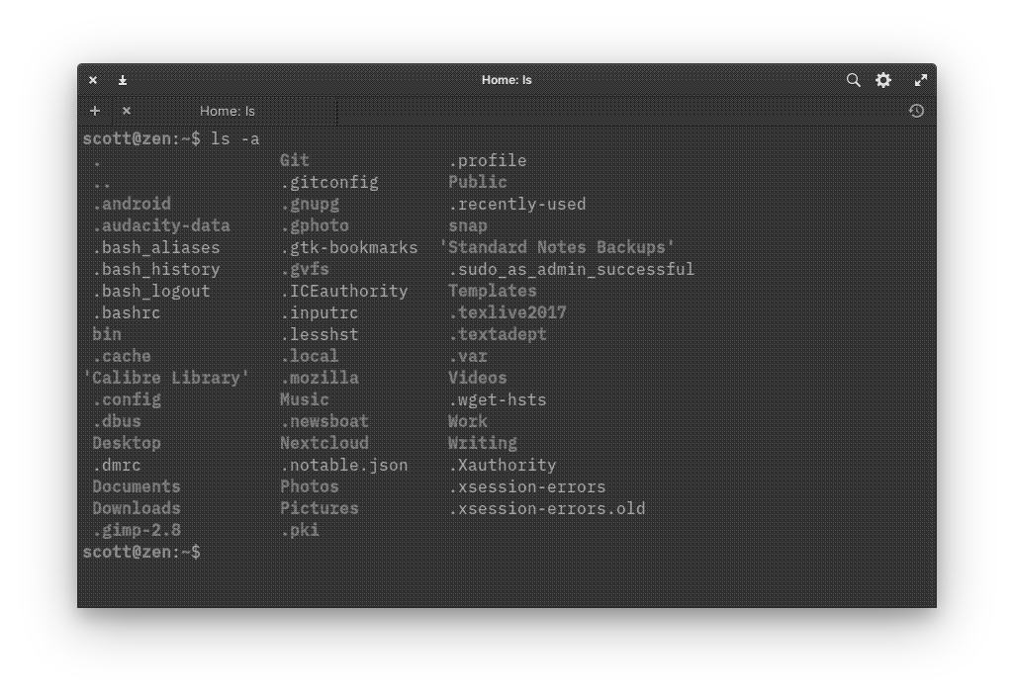Image resolution: width=1014 pixels, height=699 pixels.
Task: Click the '.wget-hsts' entry
Action: (498, 399)
